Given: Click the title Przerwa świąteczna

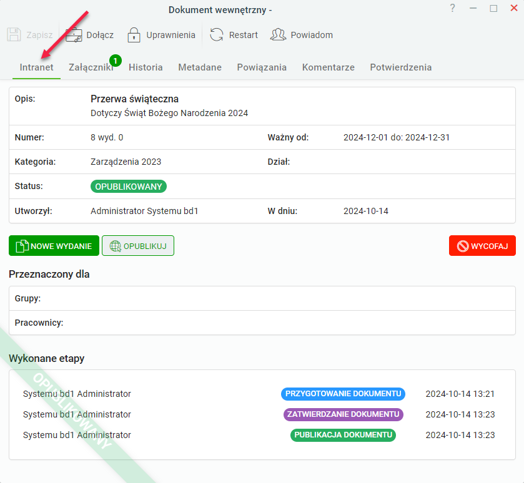Looking at the screenshot, I should coord(134,99).
